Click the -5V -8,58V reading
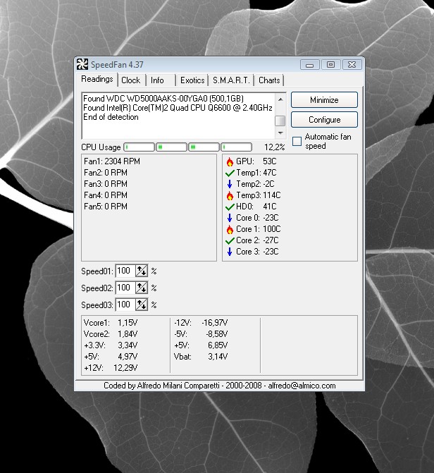Image resolution: width=434 pixels, height=473 pixels. (x=201, y=334)
